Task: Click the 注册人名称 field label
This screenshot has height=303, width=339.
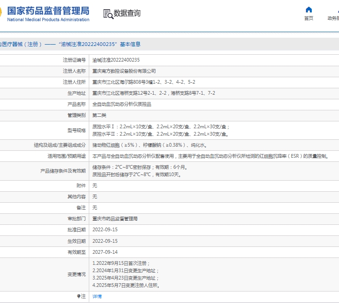Action: coord(74,71)
